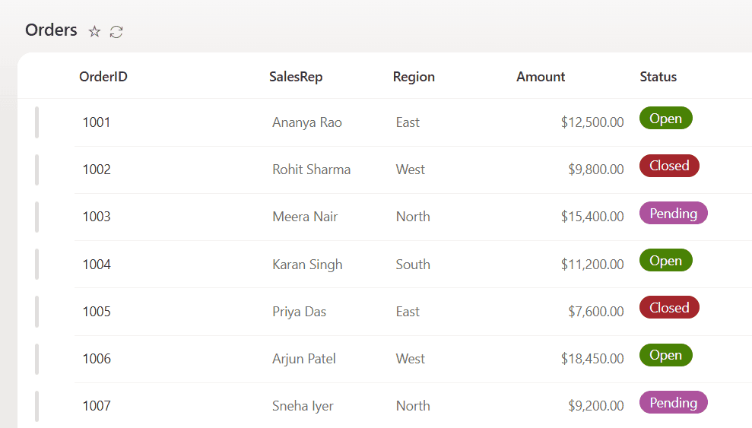Click East region in order 1001 row
Screen dimensions: 752x428
point(408,122)
